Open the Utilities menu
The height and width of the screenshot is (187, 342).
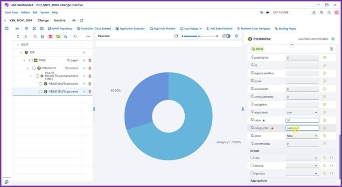(x=25, y=13)
